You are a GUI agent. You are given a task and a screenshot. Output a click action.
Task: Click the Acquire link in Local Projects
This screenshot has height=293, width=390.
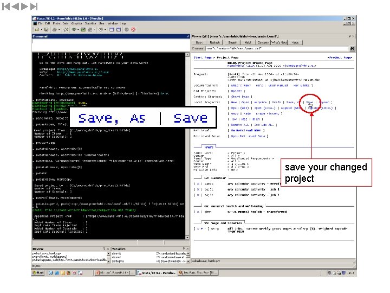click(261, 103)
